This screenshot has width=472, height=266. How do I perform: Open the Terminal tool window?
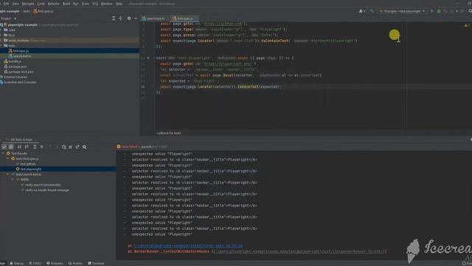[96, 263]
